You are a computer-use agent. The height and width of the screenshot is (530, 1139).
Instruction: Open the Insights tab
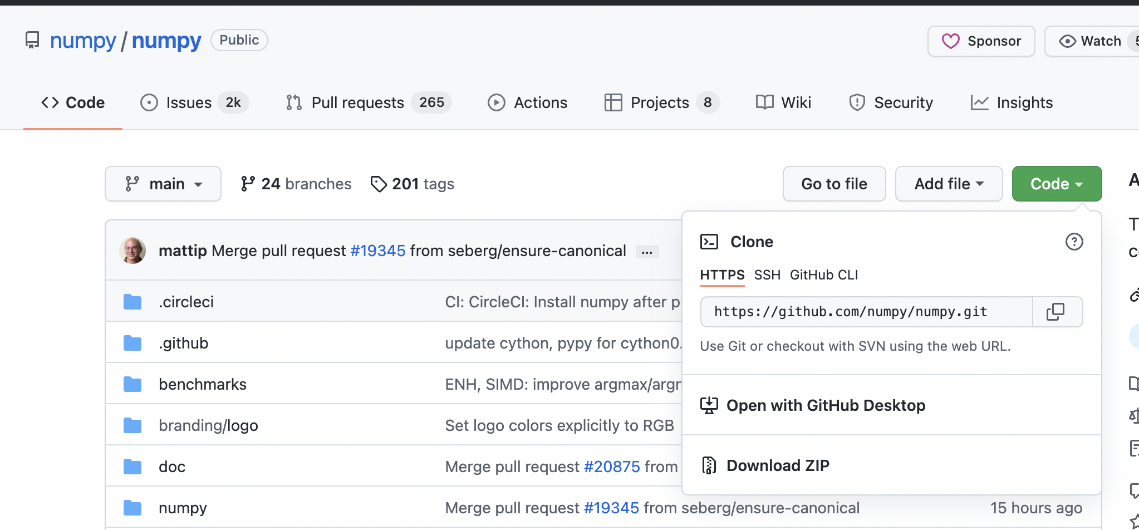point(1012,102)
